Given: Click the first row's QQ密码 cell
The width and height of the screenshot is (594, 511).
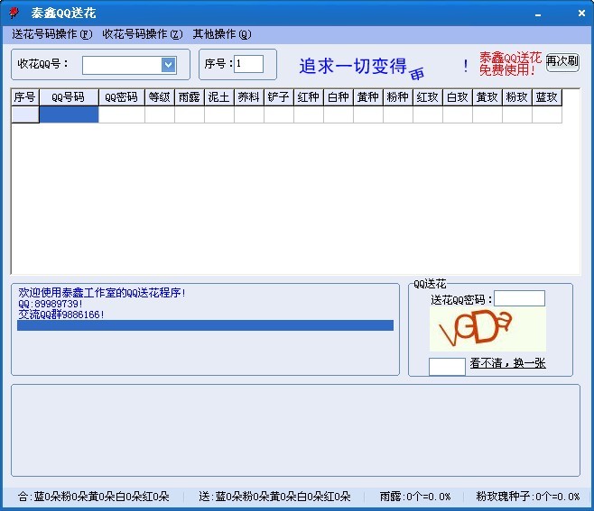Looking at the screenshot, I should click(x=122, y=114).
